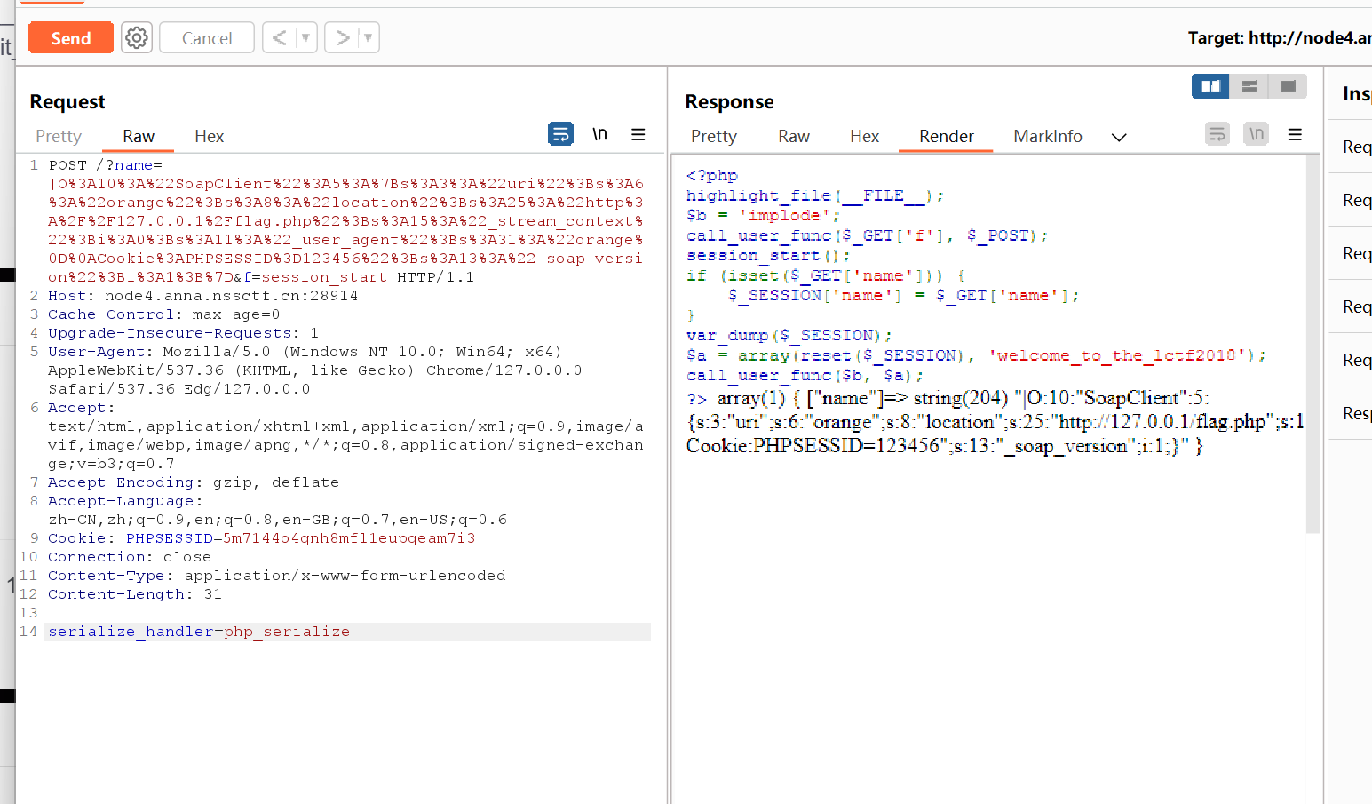This screenshot has width=1372, height=804.
Task: Select top-bottom split layout icon
Action: (x=1249, y=86)
